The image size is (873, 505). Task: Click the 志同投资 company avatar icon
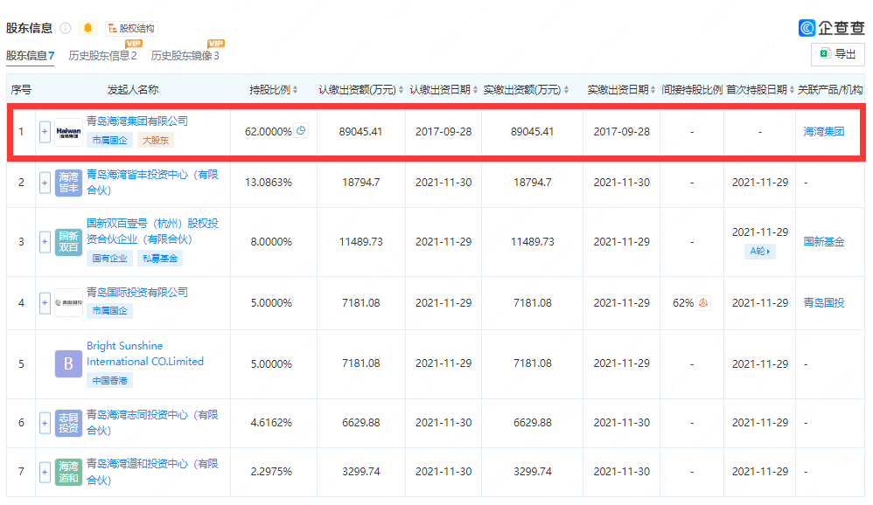pyautogui.click(x=68, y=424)
